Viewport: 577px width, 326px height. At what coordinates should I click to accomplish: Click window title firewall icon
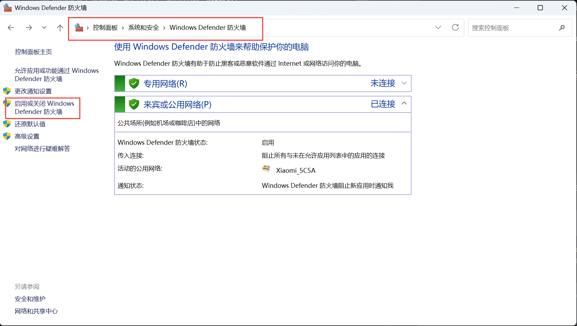(x=8, y=8)
